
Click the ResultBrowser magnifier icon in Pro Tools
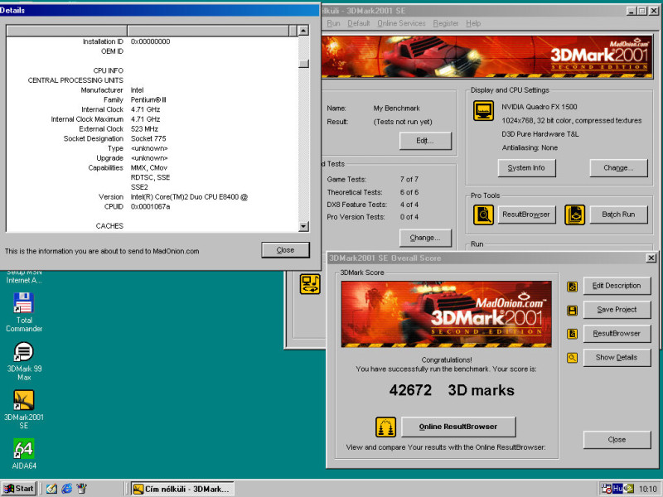click(483, 215)
